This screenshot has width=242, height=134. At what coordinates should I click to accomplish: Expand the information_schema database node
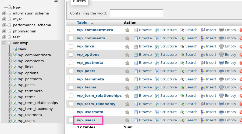(x=4, y=13)
